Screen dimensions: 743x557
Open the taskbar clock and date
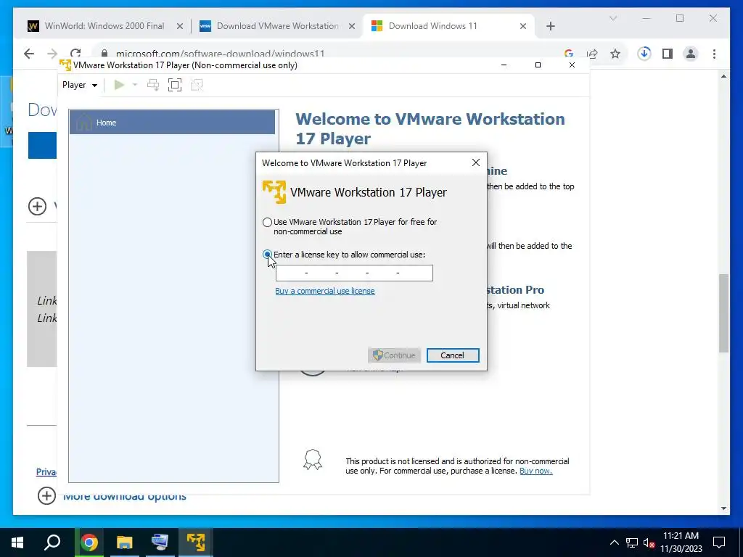click(681, 542)
